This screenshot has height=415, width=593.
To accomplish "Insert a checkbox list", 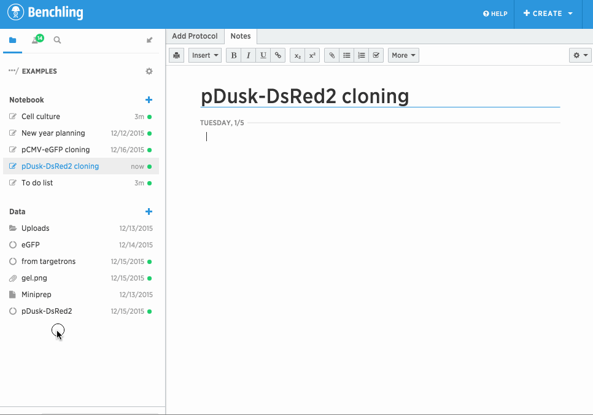I will tap(376, 55).
